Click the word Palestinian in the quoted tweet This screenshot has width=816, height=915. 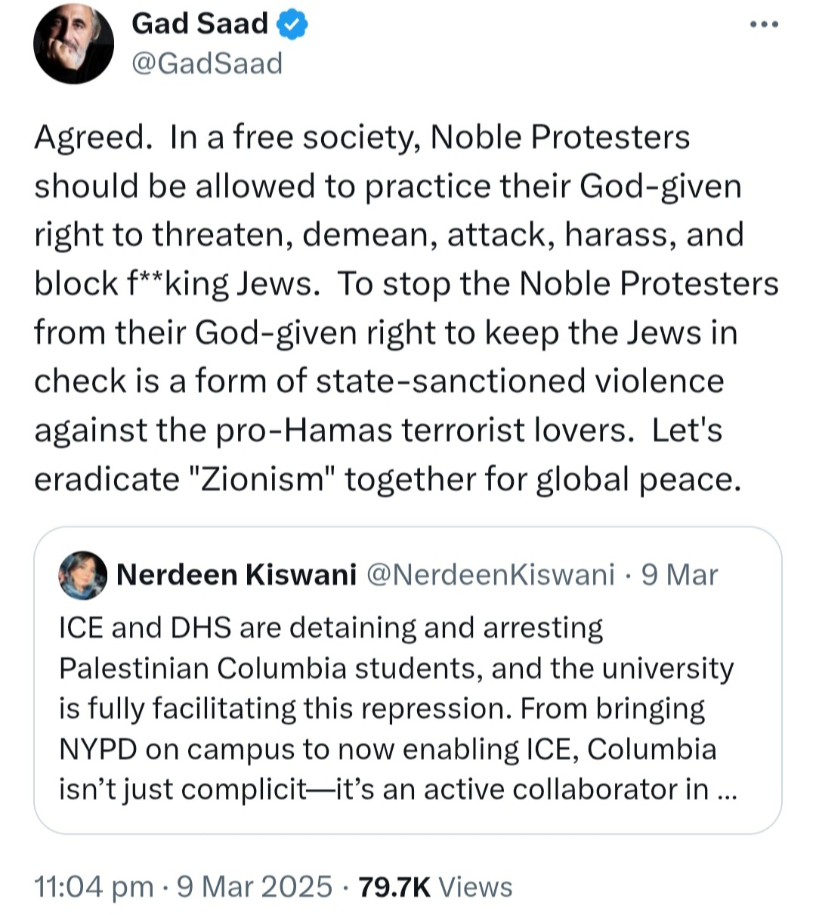click(133, 669)
